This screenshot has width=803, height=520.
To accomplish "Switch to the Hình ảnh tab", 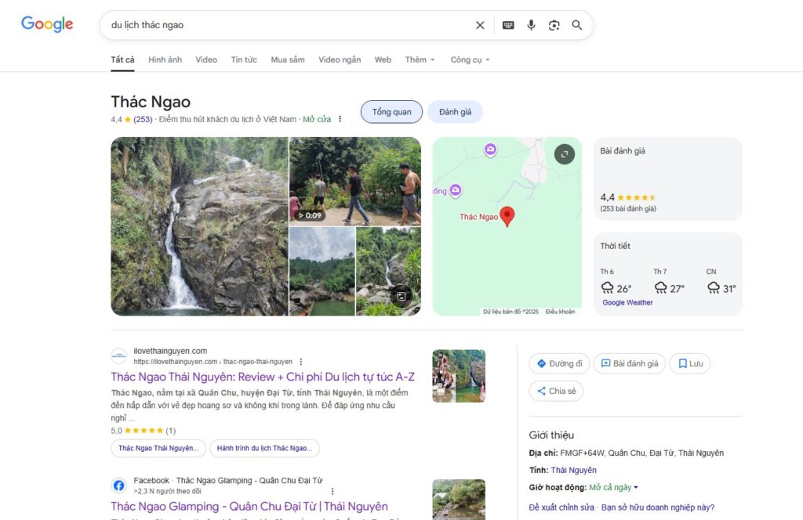I will (x=165, y=60).
